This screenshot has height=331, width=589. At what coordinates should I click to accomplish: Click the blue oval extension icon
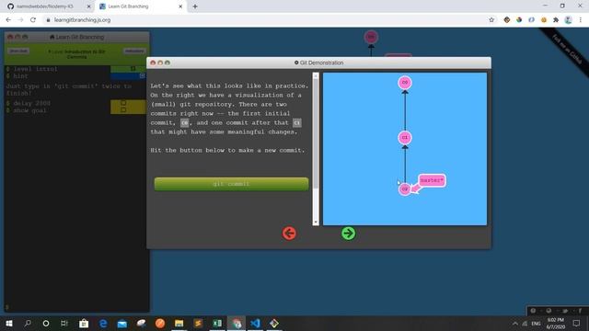(531, 20)
